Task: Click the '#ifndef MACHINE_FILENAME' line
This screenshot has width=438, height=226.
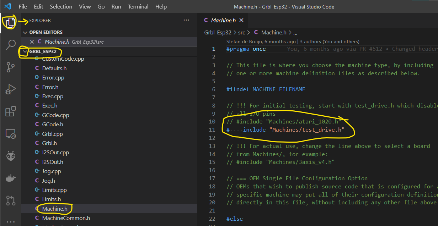Action: [266, 89]
